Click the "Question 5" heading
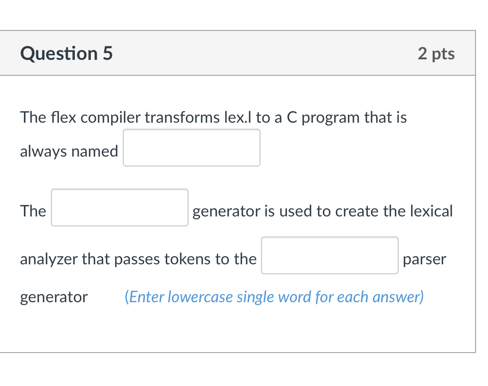The height and width of the screenshot is (386, 488). tap(66, 53)
